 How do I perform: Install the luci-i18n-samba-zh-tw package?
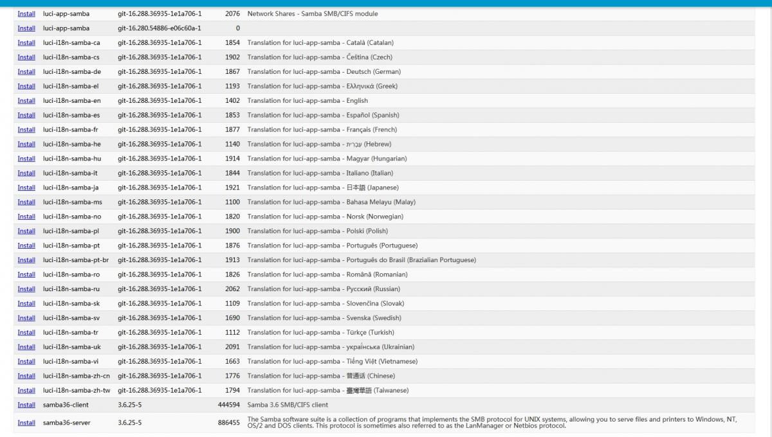coord(26,390)
